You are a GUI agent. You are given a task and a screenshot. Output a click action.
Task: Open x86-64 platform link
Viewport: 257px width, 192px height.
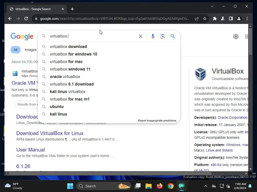tap(216, 165)
